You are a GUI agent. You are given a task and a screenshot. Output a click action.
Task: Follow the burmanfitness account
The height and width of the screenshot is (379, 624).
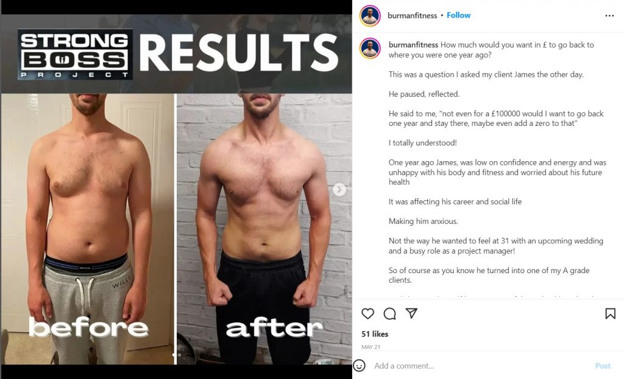[x=458, y=15]
